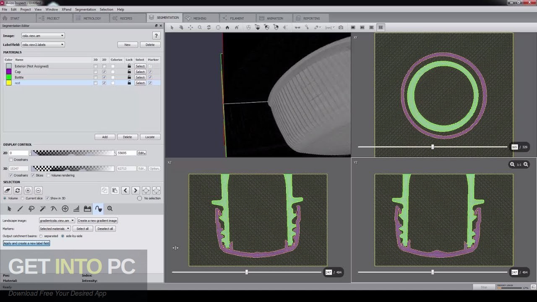Open the XPand menu
Screen dimensions: 537x302
click(66, 9)
